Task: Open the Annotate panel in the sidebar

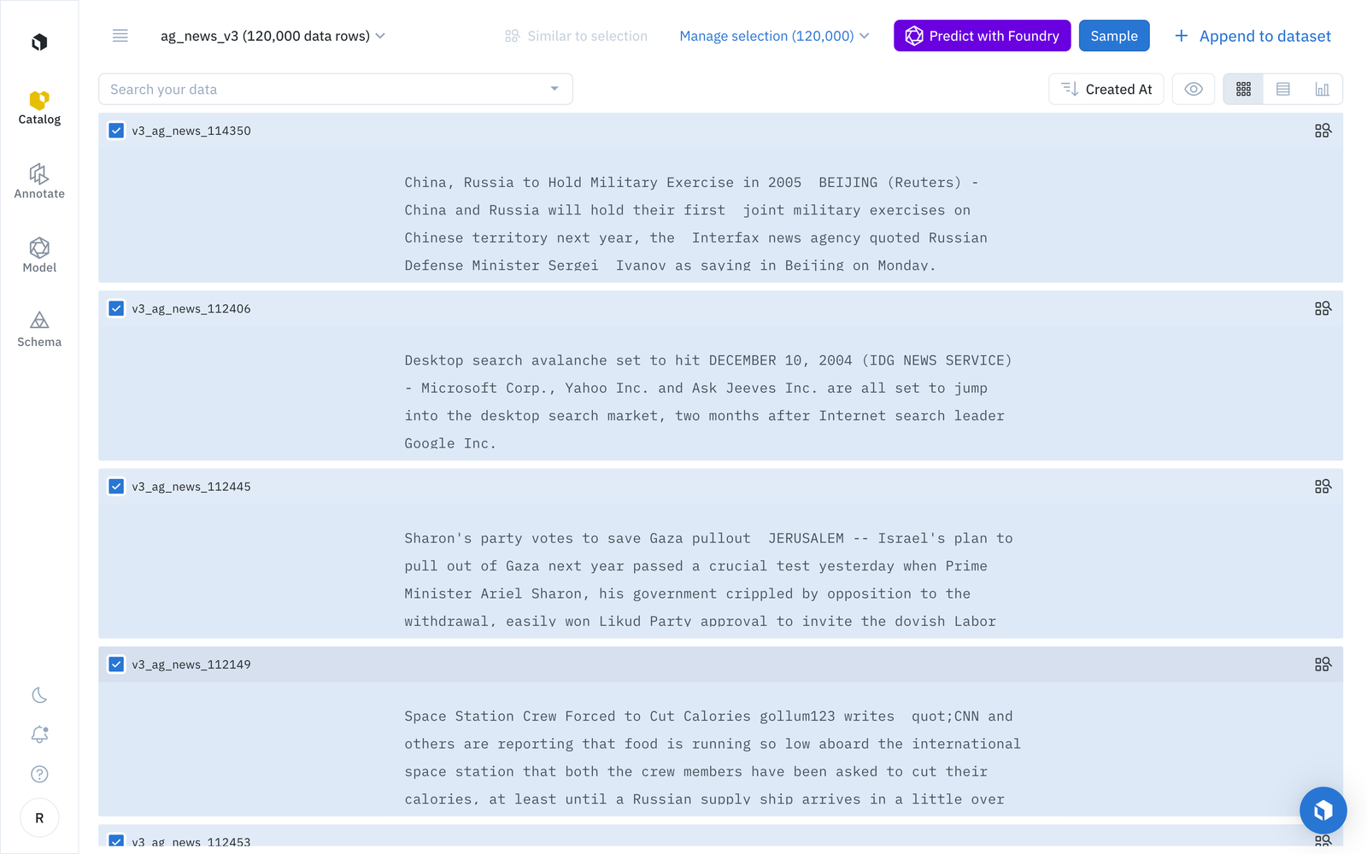Action: click(39, 181)
